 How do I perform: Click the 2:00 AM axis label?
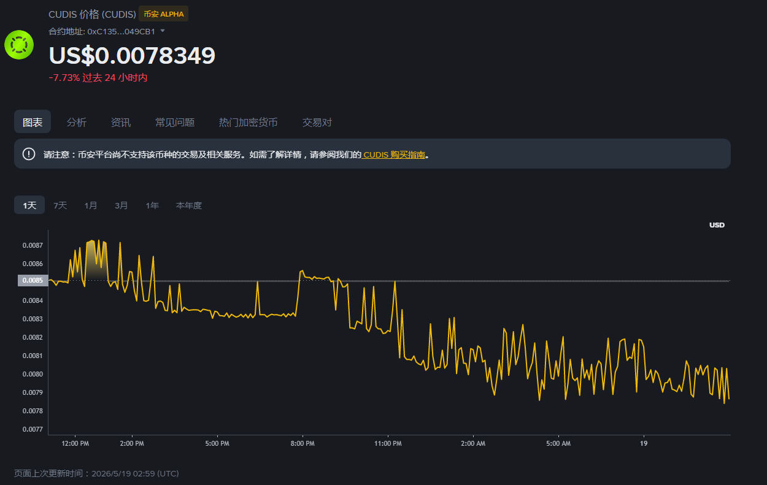[x=473, y=443]
